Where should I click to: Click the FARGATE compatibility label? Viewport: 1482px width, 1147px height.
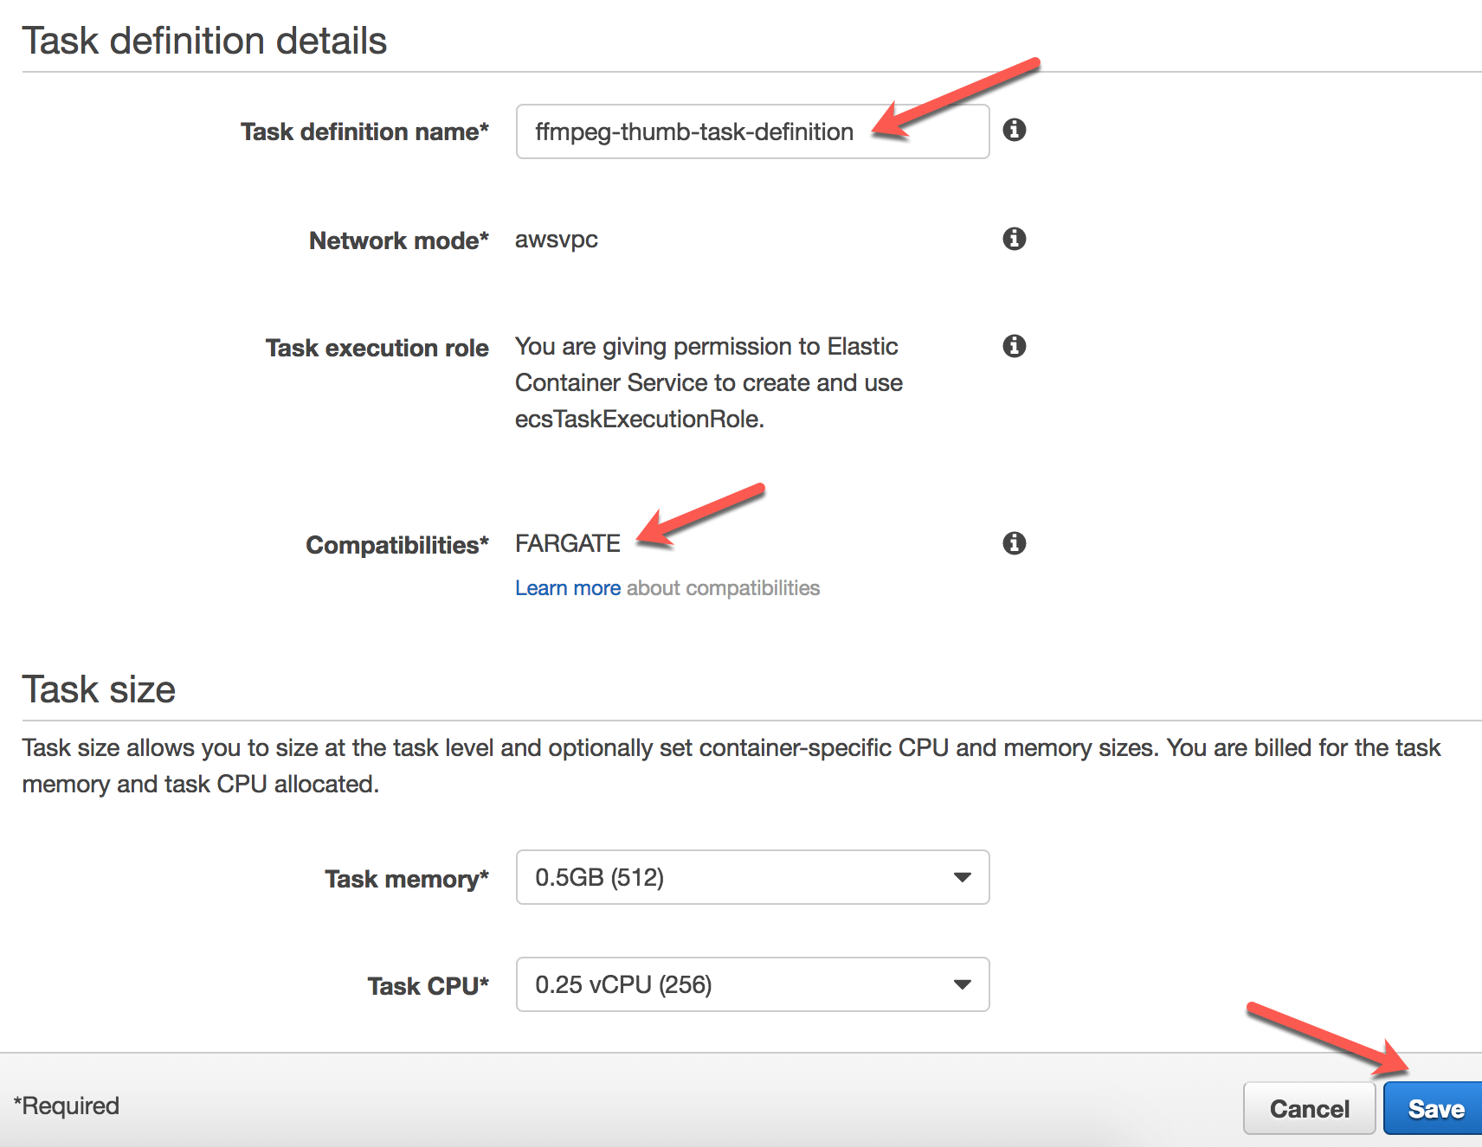click(x=567, y=543)
